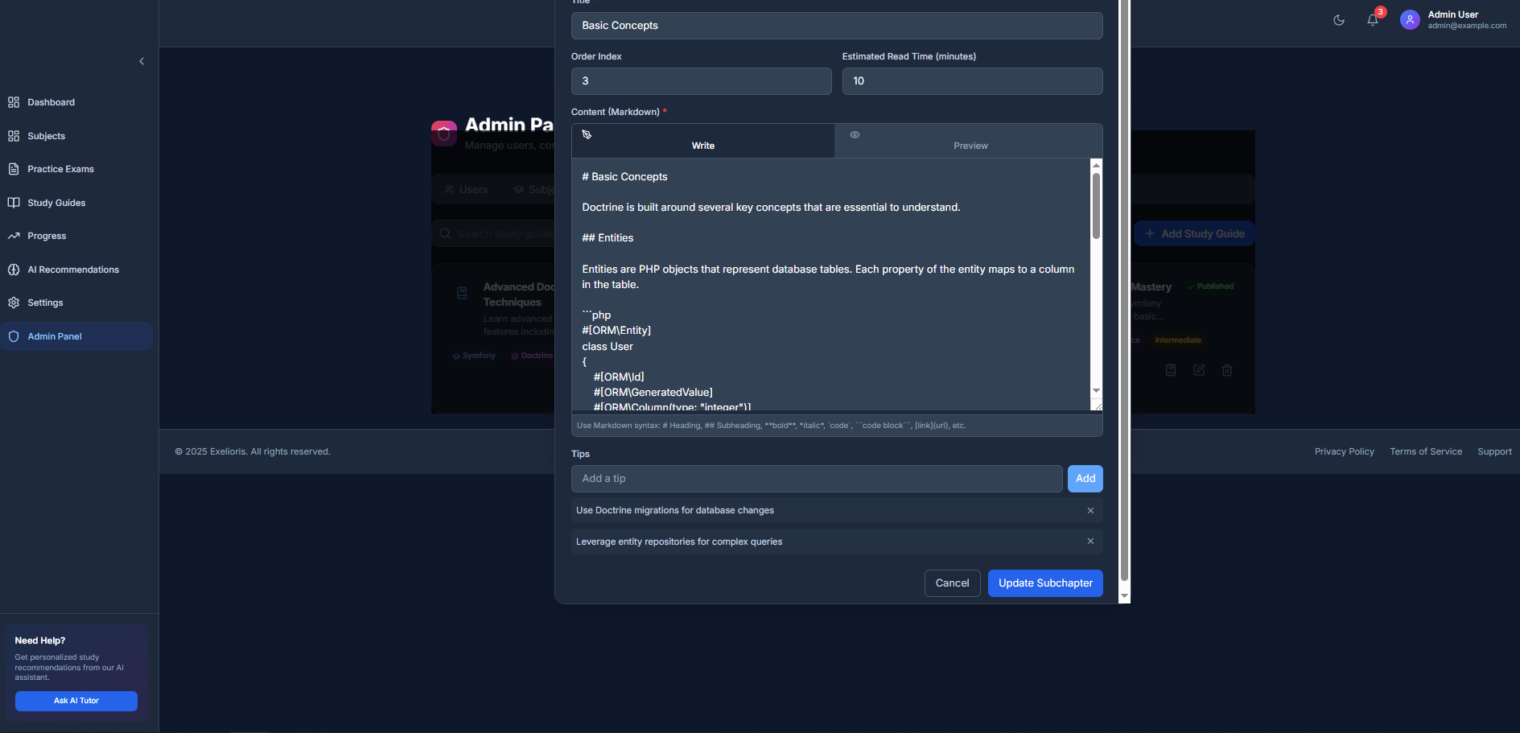This screenshot has height=733, width=1520.
Task: Select Admin Panel sidebar item
Action: click(x=76, y=336)
